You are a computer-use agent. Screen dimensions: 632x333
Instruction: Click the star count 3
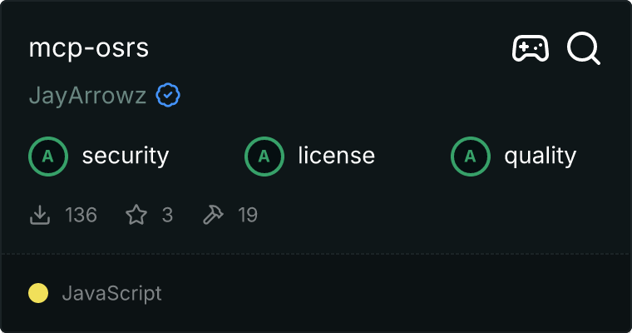pyautogui.click(x=167, y=216)
